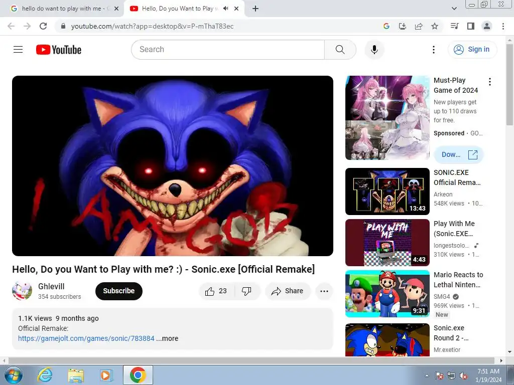The width and height of the screenshot is (514, 385).
Task: Open the Google icon in the address bar
Action: [x=387, y=26]
